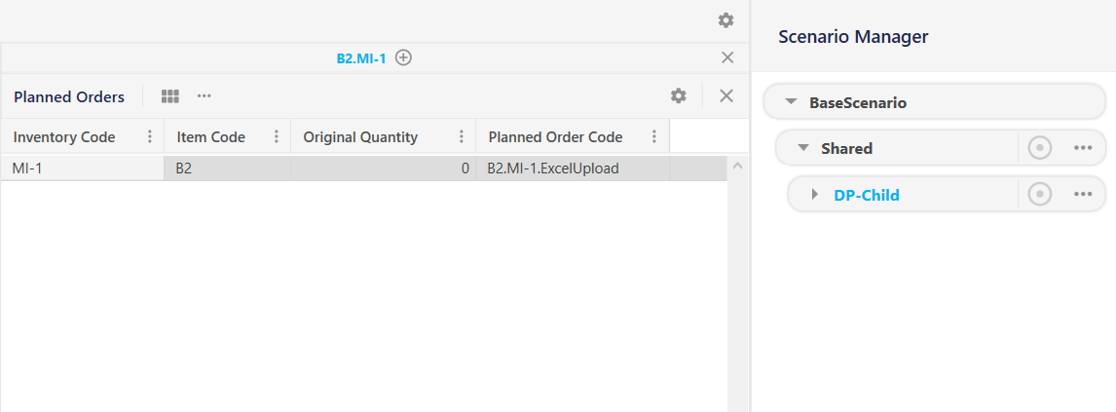Open Planned Orders grid view icon
Viewport: 1116px width, 412px height.
170,96
